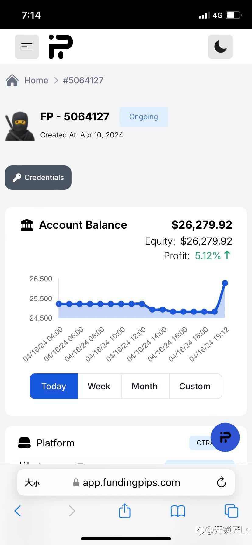Click the #5064127 breadcrumb item
The width and height of the screenshot is (252, 545).
click(83, 80)
